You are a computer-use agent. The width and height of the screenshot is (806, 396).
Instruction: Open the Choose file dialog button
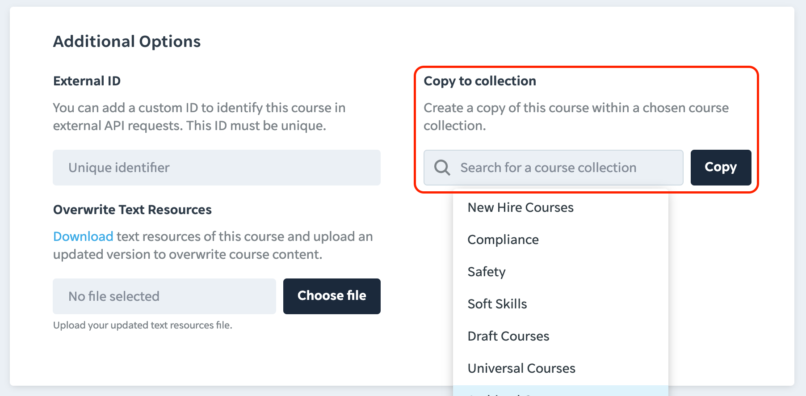[332, 296]
